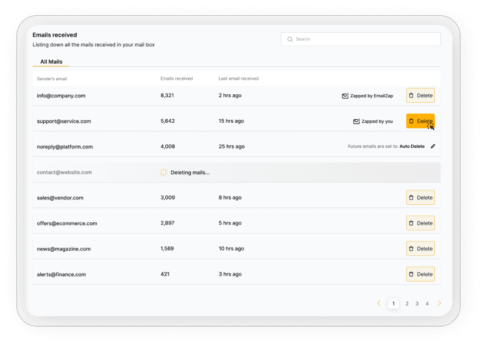Viewport: 483px width, 346px height.
Task: Open page 4 in pagination
Action: coord(427,303)
